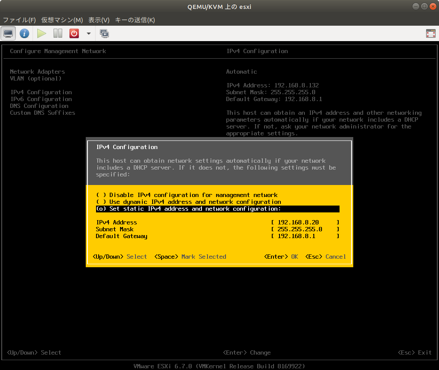This screenshot has width=439, height=370.
Task: Click the Automatic status text
Action: click(x=241, y=72)
